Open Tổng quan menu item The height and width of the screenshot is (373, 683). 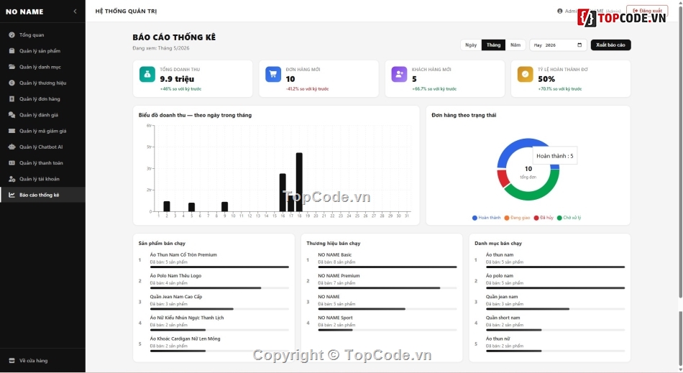point(42,34)
